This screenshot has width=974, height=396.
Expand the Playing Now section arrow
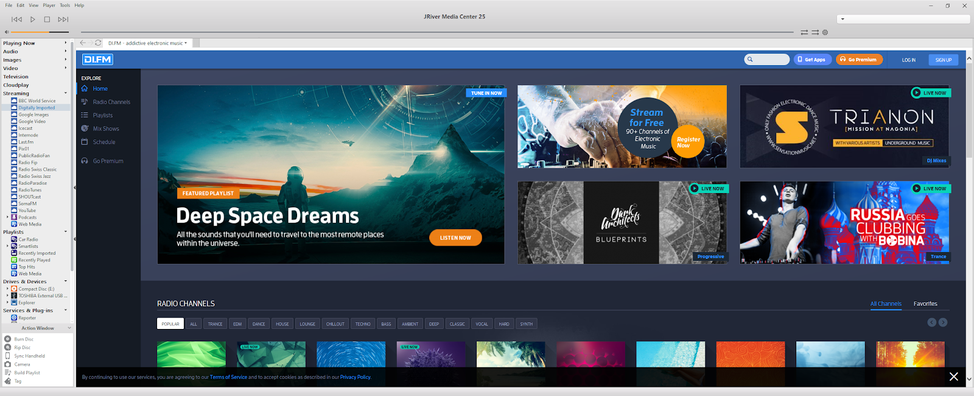[x=66, y=43]
